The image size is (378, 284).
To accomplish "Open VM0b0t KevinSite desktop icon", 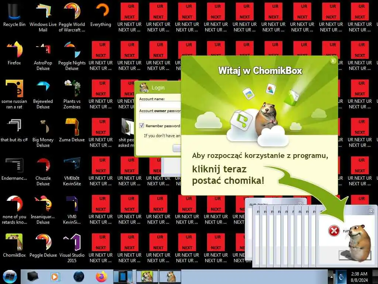I will (72, 171).
